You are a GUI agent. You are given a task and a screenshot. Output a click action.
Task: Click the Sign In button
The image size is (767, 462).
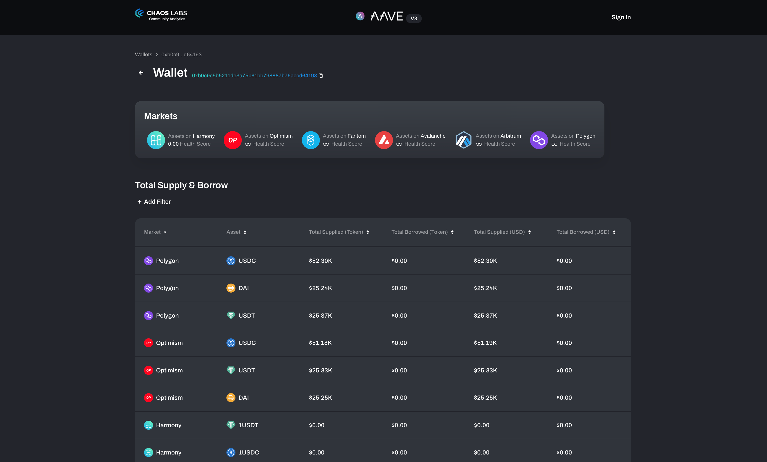(621, 18)
